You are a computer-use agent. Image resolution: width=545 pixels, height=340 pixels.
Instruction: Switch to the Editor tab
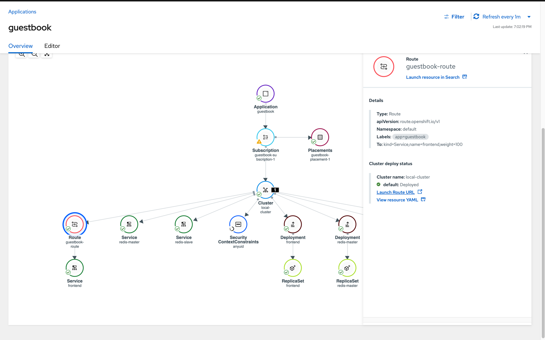coord(52,46)
